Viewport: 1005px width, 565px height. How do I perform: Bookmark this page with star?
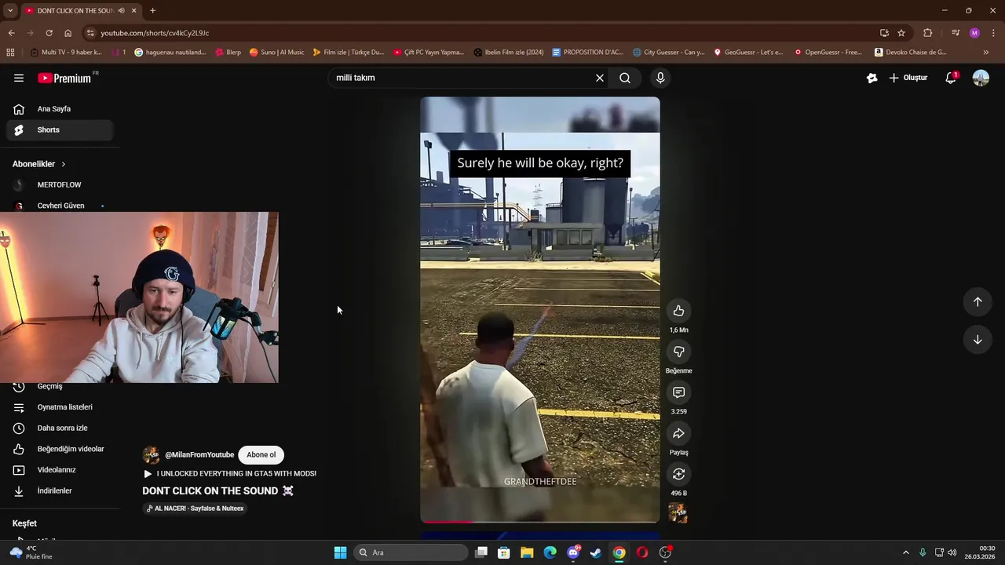coord(901,33)
